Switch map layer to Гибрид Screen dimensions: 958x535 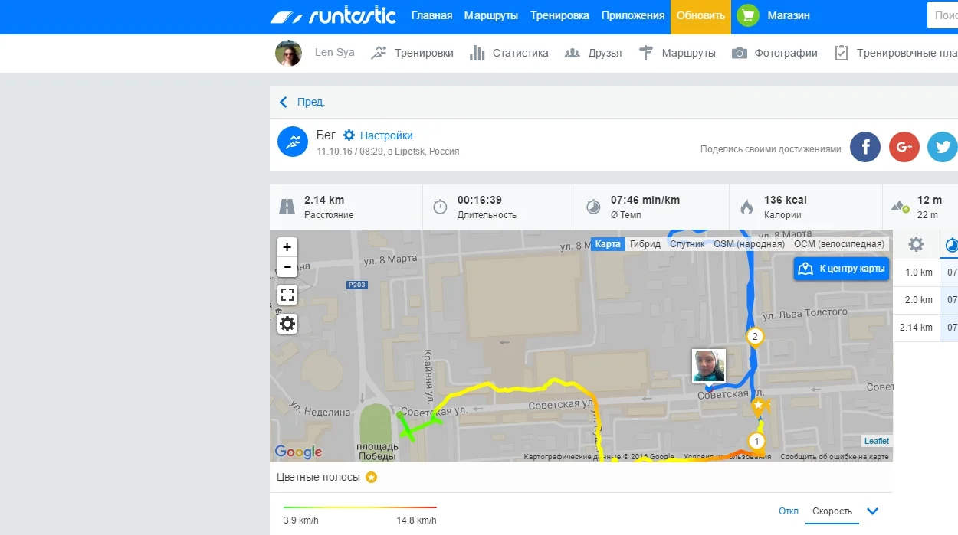(645, 244)
